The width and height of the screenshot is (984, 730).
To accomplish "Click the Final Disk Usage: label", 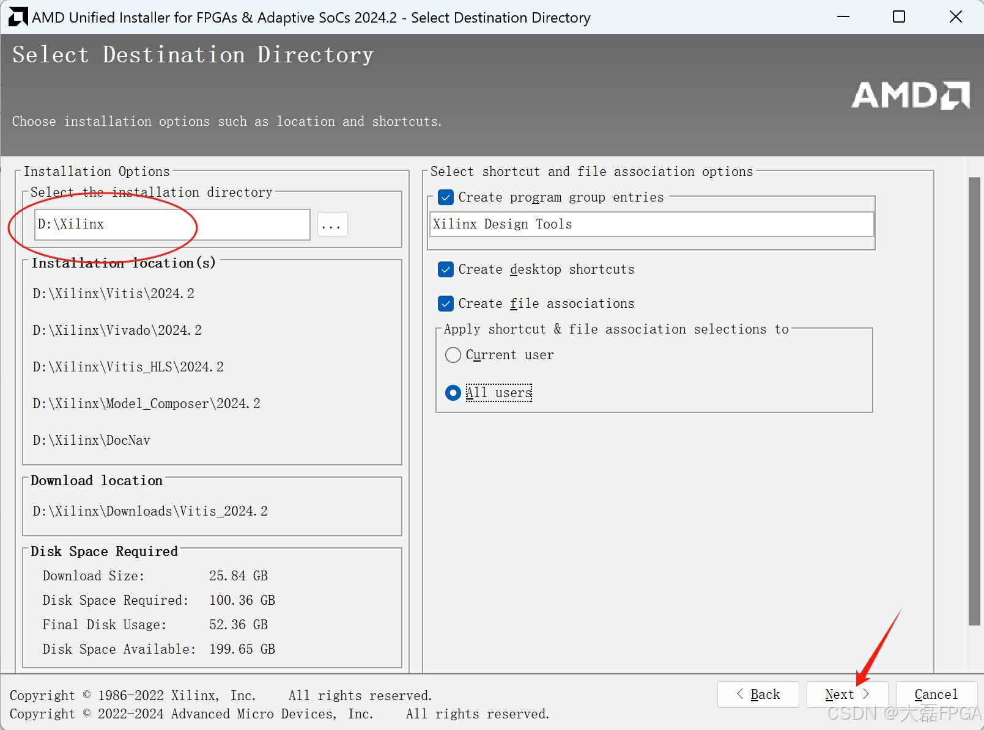I will tap(105, 625).
